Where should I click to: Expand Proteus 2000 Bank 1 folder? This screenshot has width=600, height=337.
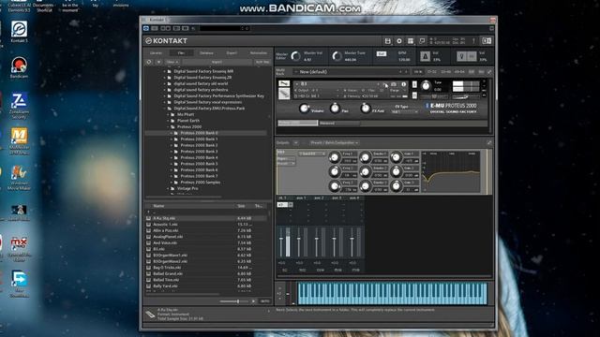point(172,139)
